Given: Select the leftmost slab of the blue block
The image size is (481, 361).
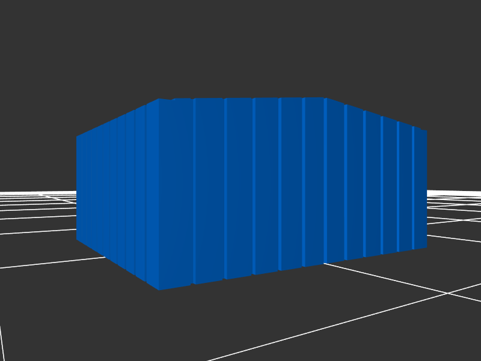Looking at the screenshot, I should pos(81,188).
